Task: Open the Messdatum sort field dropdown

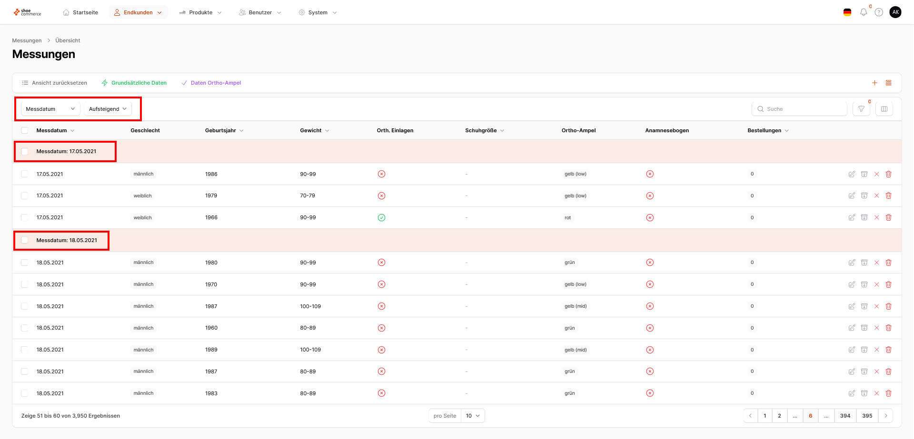Action: click(x=50, y=109)
